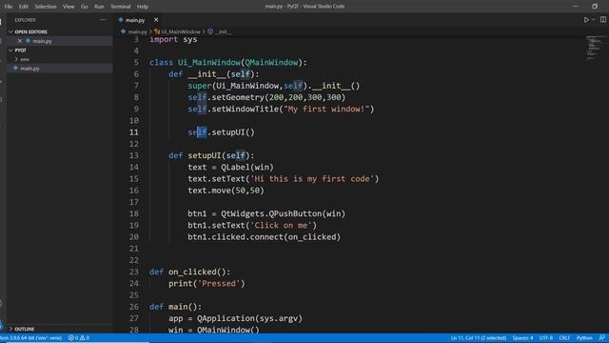Click on 'self.setupUI()' code text

coord(221,132)
